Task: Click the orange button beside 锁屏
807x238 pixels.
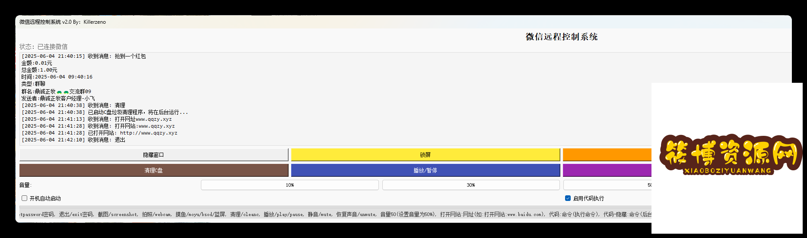Action: click(607, 155)
